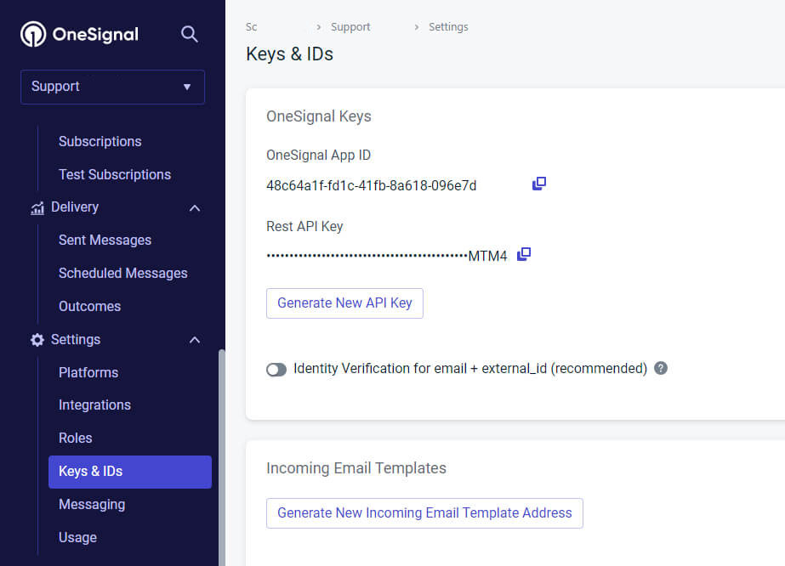Open Integrations settings
This screenshot has width=785, height=566.
[94, 405]
